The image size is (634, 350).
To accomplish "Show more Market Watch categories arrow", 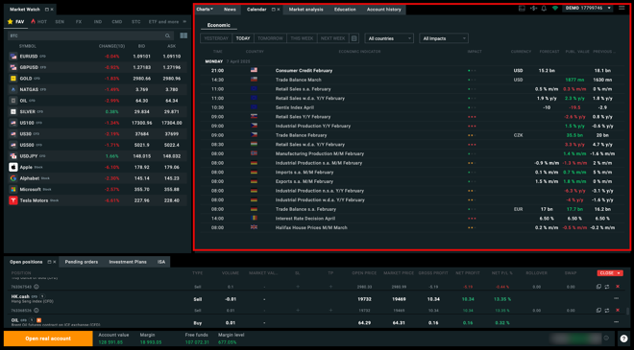I will pos(184,22).
